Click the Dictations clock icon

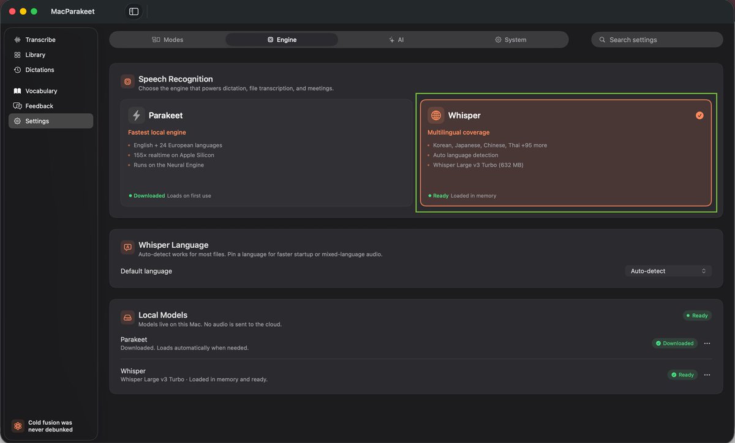[x=17, y=70]
